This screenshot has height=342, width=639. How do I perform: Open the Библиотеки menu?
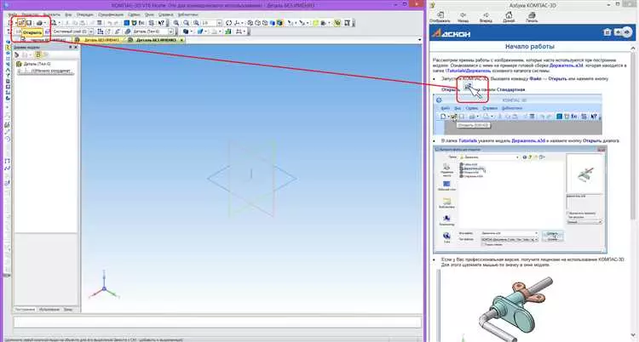tap(188, 14)
